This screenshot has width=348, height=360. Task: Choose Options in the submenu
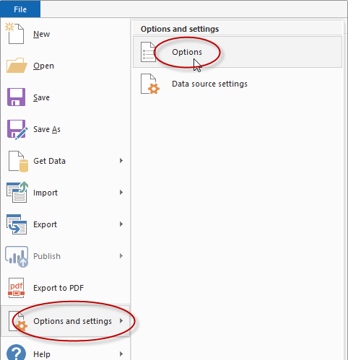(x=238, y=52)
